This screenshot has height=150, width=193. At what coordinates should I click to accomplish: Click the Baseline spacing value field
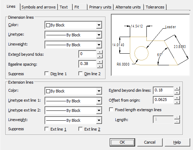pos(88,64)
